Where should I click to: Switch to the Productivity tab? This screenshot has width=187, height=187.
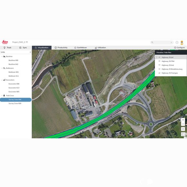[x=61, y=48]
